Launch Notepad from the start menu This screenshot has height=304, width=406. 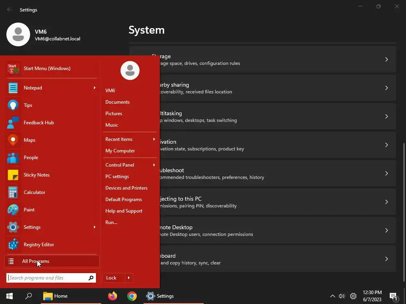52,88
